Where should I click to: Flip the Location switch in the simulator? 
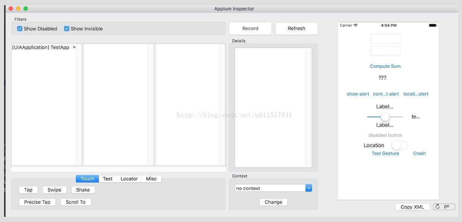(399, 145)
